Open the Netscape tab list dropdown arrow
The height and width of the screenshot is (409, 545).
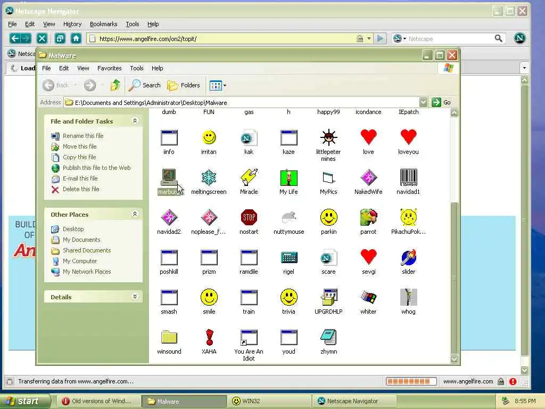524,68
